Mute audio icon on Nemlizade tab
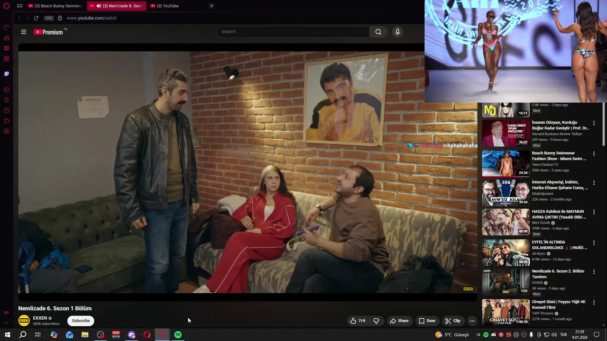 98,6
